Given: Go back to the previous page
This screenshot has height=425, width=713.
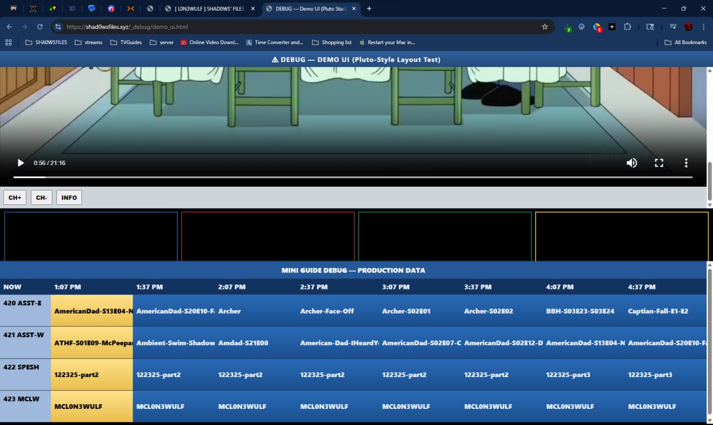Looking at the screenshot, I should (x=9, y=27).
